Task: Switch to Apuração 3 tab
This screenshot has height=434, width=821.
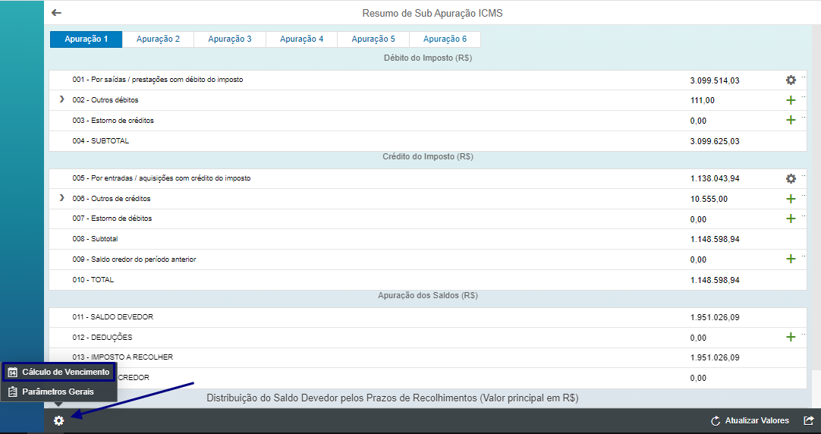Action: 230,39
